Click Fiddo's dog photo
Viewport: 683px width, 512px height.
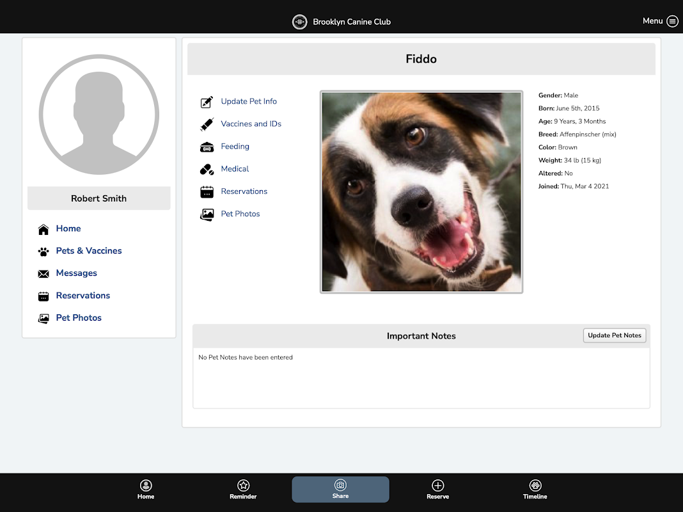(x=421, y=192)
